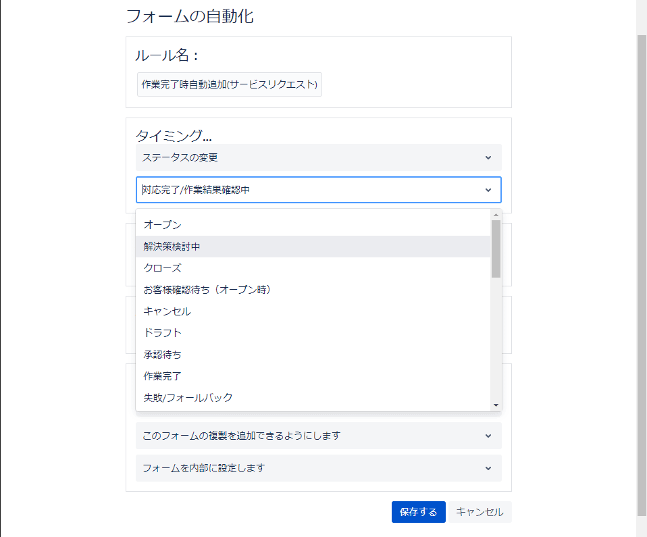Select the オープン status option

click(x=313, y=225)
